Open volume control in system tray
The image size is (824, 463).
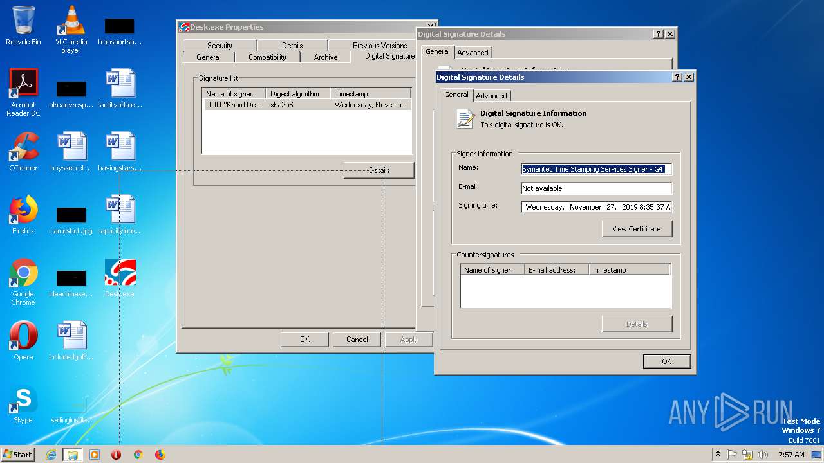pos(763,455)
